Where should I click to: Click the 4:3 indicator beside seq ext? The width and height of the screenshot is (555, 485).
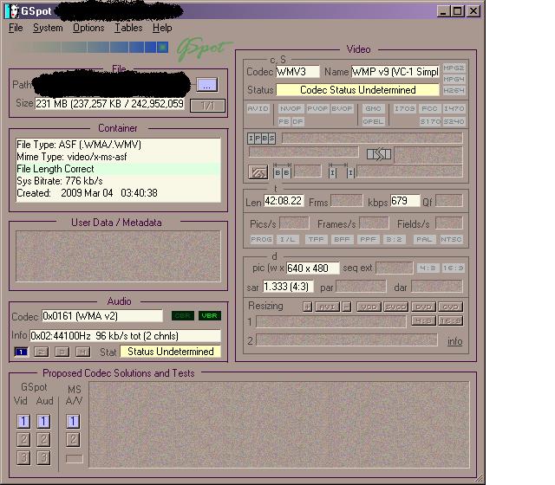[428, 268]
